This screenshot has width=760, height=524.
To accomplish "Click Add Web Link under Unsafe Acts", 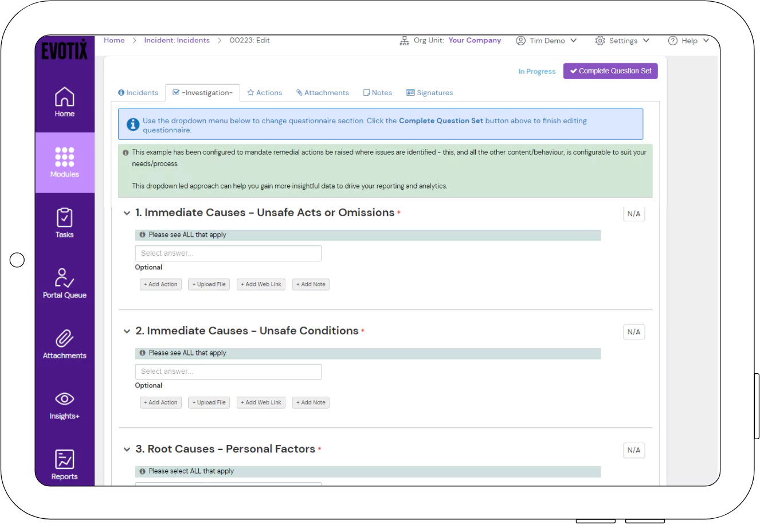I will click(261, 284).
